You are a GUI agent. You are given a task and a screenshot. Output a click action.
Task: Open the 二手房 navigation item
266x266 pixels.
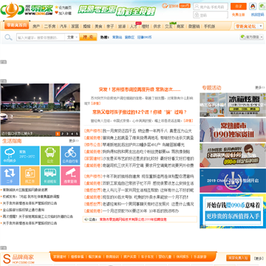(50, 27)
